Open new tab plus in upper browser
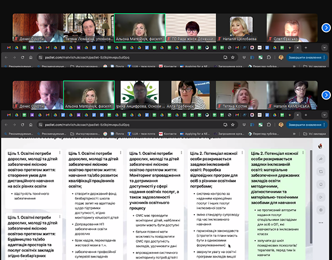Image resolution: width=332 pixels, height=260 pixels. [305, 48]
